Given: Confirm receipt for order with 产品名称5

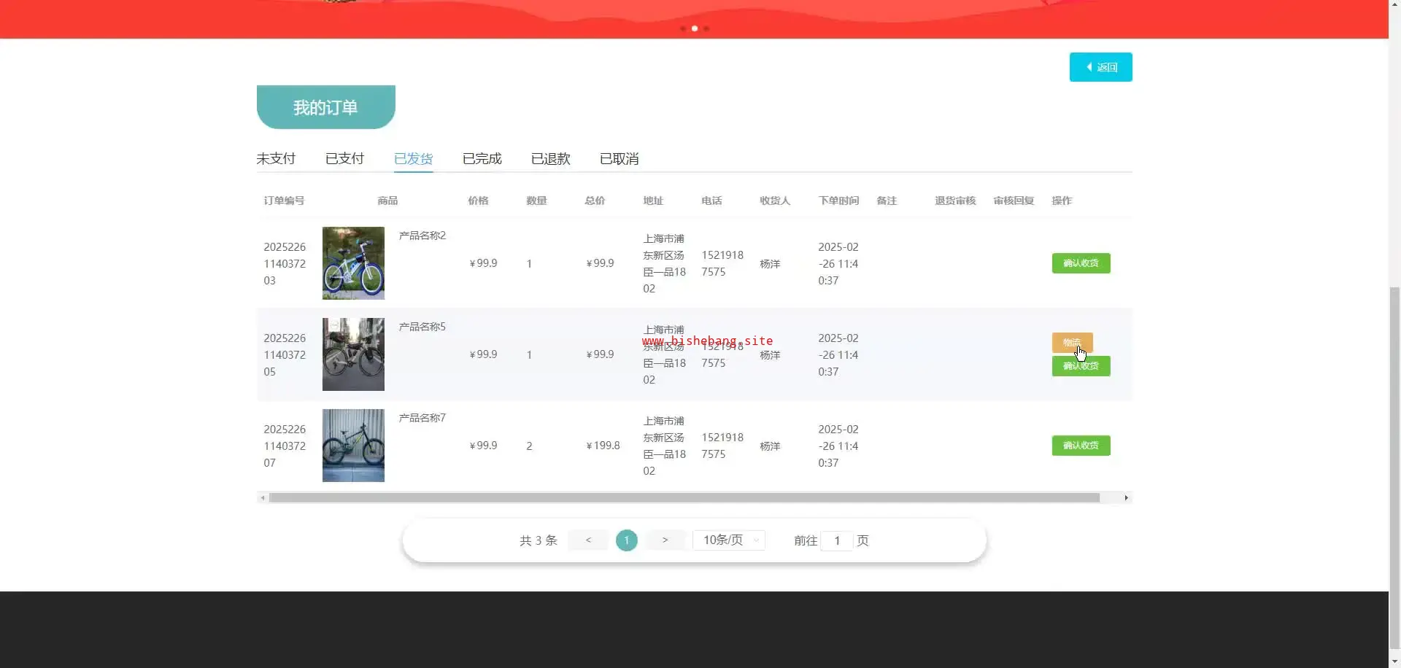Looking at the screenshot, I should click(1081, 367).
